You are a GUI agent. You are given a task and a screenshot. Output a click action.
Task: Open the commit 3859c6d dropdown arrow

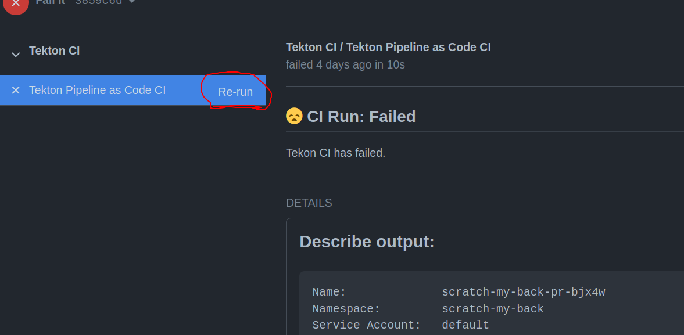pos(132,2)
